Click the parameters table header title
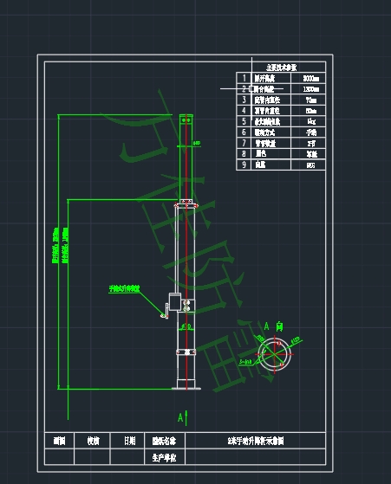Viewport: 391px width, 484px height. click(281, 68)
